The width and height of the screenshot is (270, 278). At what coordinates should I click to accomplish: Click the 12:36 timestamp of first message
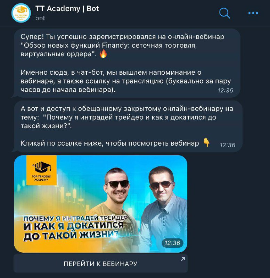click(225, 90)
